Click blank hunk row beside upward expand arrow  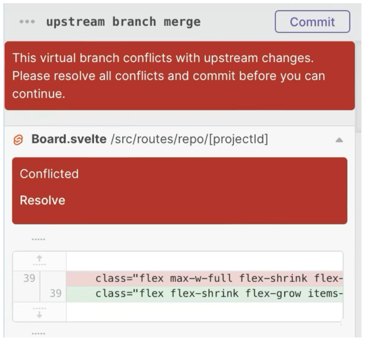coord(204,261)
